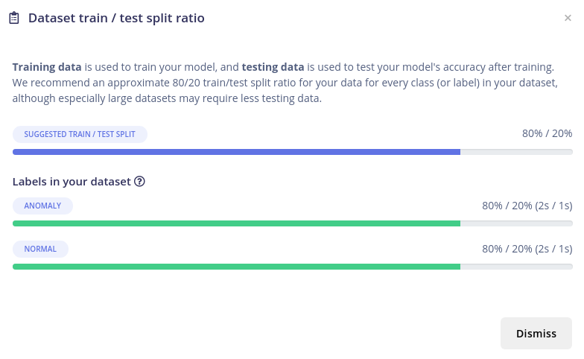Click the blue portion of the suggested split bar
The height and width of the screenshot is (359, 584).
click(236, 152)
